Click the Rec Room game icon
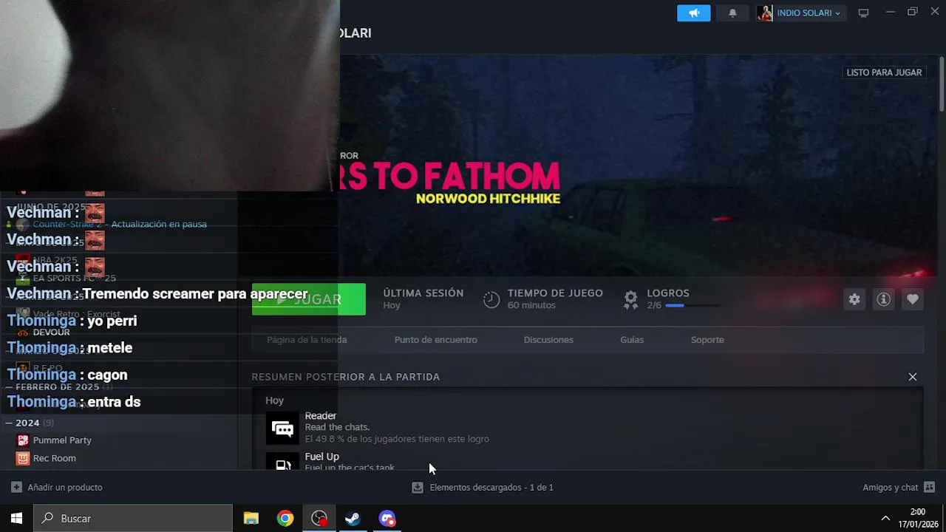The image size is (946, 532). [x=23, y=458]
